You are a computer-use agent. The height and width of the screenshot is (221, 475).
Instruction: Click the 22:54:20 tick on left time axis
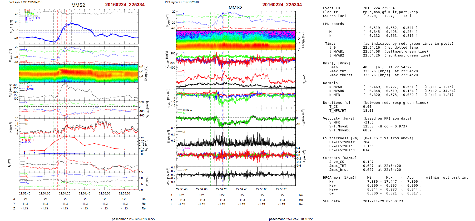[x=65, y=193]
